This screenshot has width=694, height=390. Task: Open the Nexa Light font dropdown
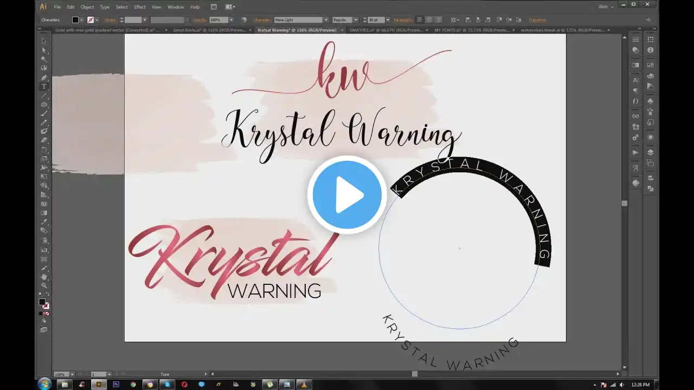click(326, 20)
